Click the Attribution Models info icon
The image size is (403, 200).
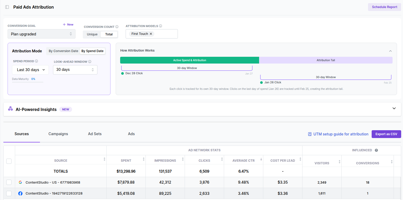(160, 26)
